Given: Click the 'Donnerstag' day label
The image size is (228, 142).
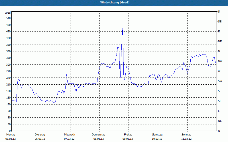Looking at the screenshot, I should (x=98, y=135).
